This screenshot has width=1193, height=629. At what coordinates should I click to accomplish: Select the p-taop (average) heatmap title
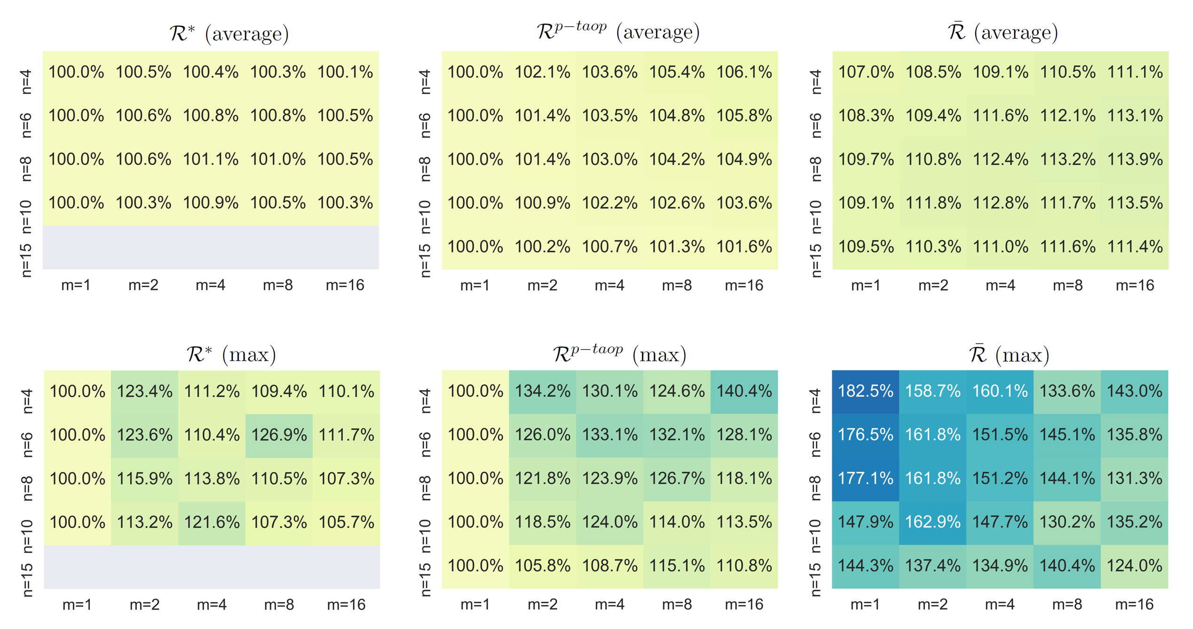pyautogui.click(x=618, y=32)
